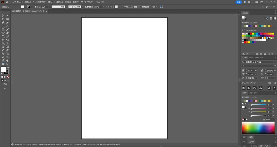This screenshot has width=277, height=147.
Task: Select the Lasso tool
Action: tap(7, 19)
